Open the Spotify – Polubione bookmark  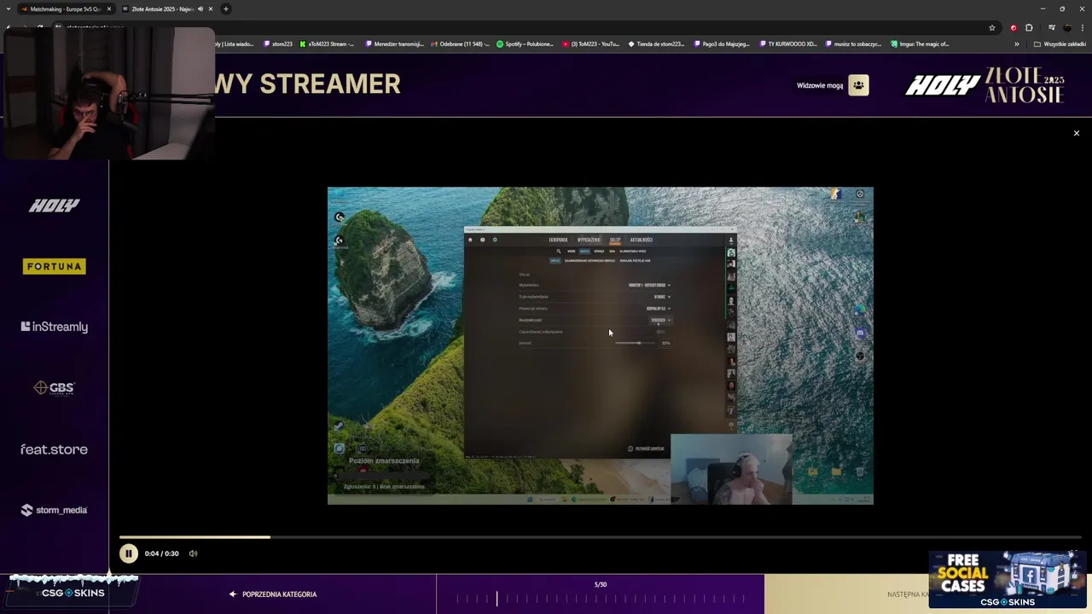[526, 43]
